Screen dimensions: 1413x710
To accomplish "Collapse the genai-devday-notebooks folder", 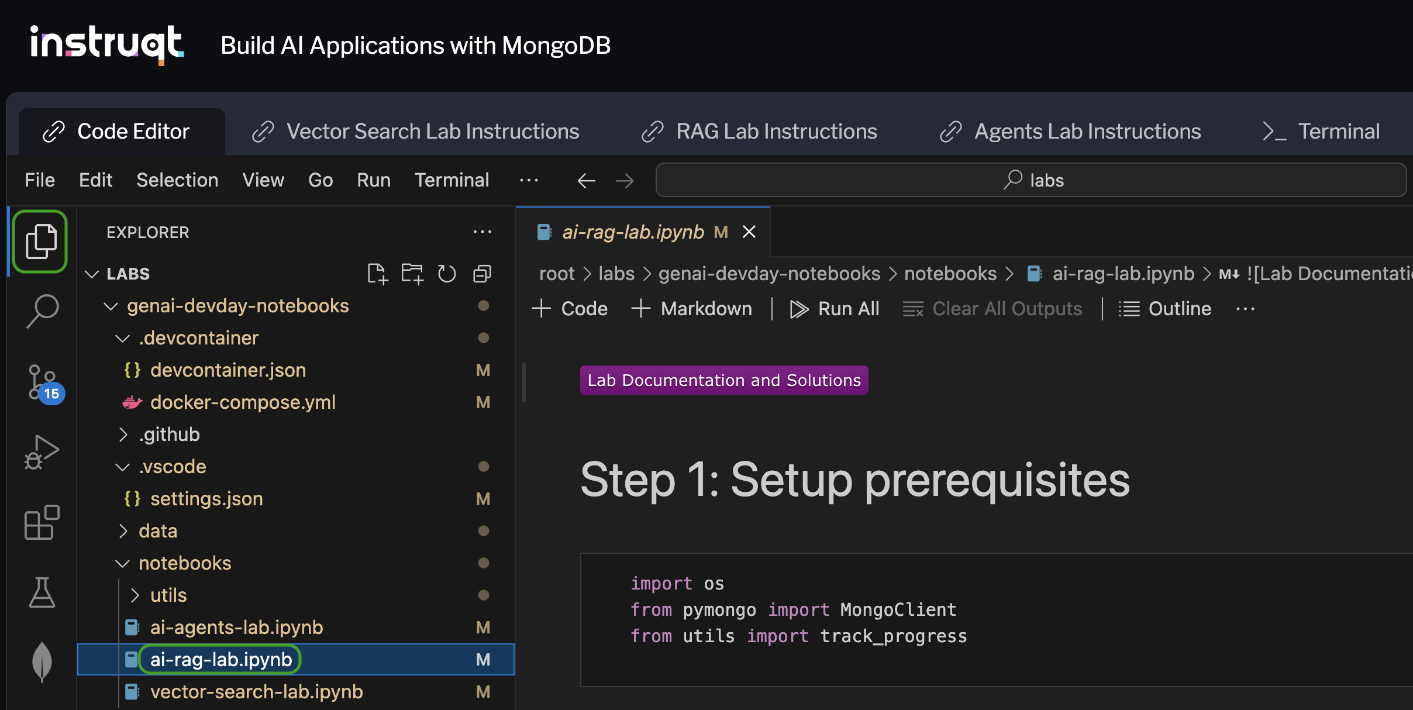I will coord(111,306).
